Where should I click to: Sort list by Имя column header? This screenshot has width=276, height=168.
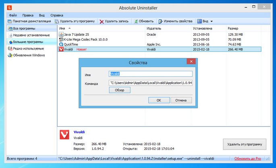point(102,29)
